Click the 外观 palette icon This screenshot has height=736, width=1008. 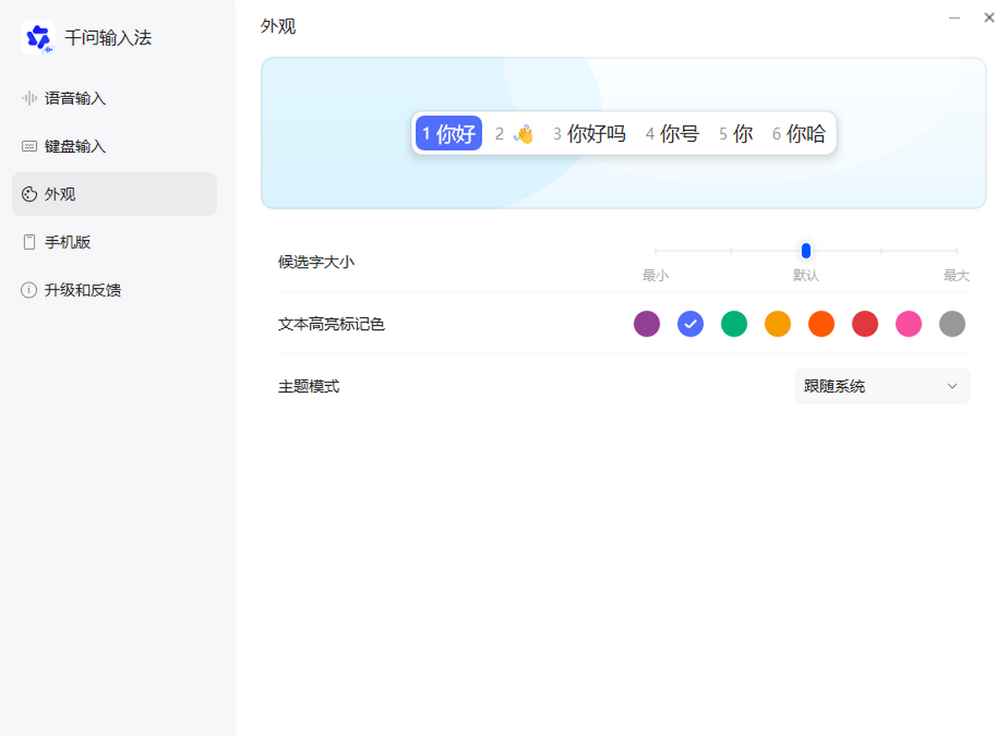(29, 194)
